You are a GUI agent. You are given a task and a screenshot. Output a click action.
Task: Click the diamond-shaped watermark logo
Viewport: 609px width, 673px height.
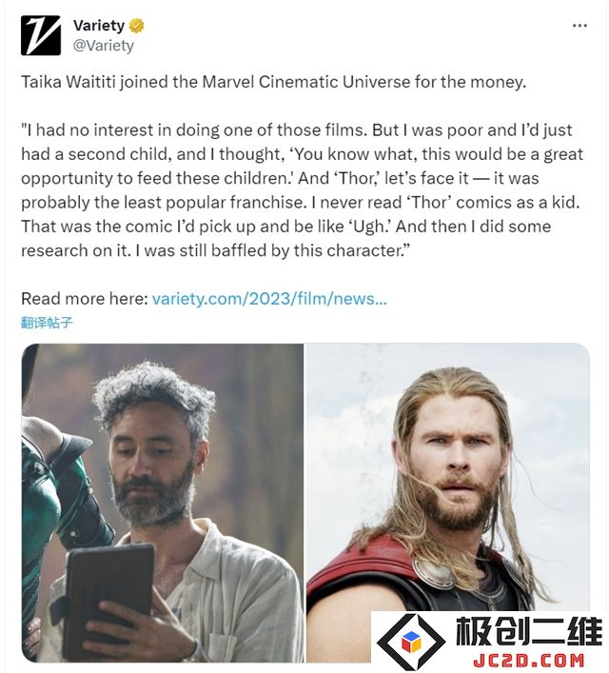[x=411, y=642]
